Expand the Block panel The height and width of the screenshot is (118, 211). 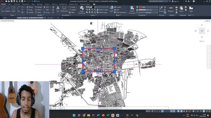118,15
